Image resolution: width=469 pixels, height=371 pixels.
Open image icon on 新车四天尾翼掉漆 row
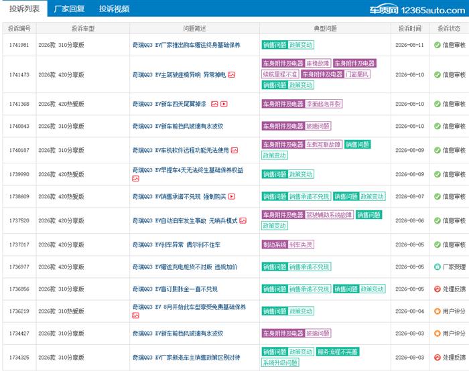pyautogui.click(x=214, y=104)
